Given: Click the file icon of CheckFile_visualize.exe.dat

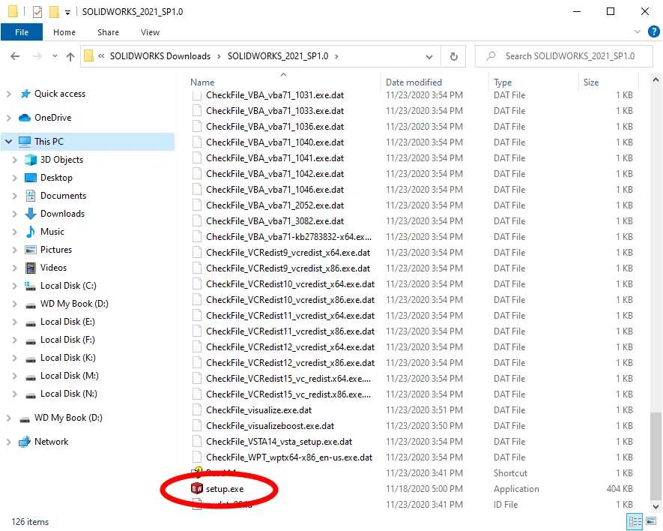Looking at the screenshot, I should (196, 410).
